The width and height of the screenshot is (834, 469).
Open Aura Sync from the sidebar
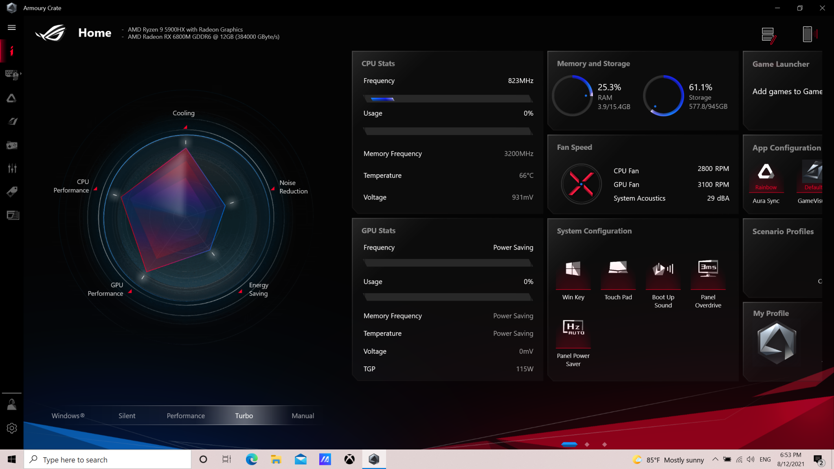(x=12, y=98)
